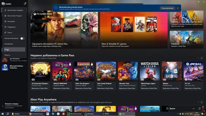The image size is (206, 116).
Task: Click the taskbar clock
Action: pyautogui.click(x=197, y=114)
